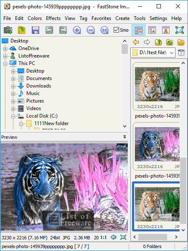The image size is (188, 251).
Task: Open the Create menu
Action: pyautogui.click(x=122, y=18)
